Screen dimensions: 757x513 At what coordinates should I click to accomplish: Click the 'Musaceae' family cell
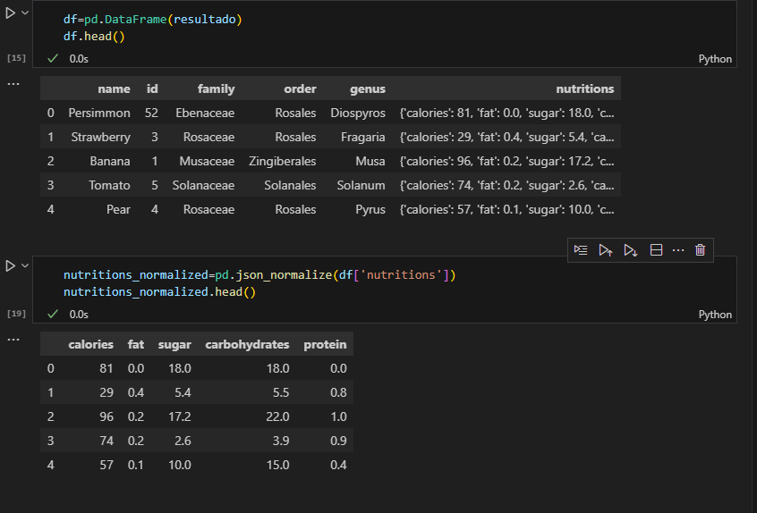(207, 161)
